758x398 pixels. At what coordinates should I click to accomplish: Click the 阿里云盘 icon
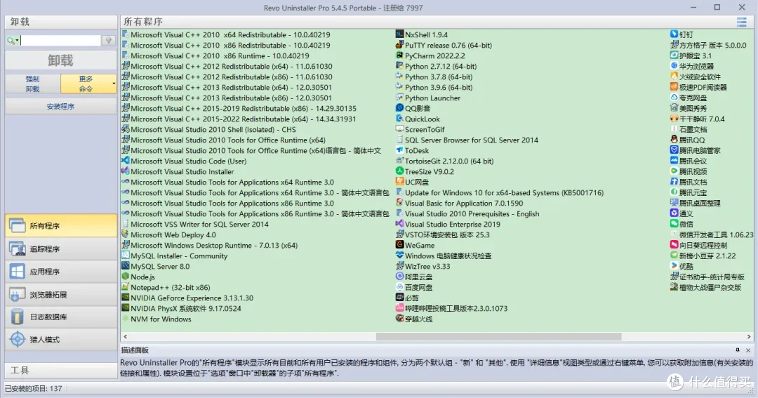click(x=399, y=277)
